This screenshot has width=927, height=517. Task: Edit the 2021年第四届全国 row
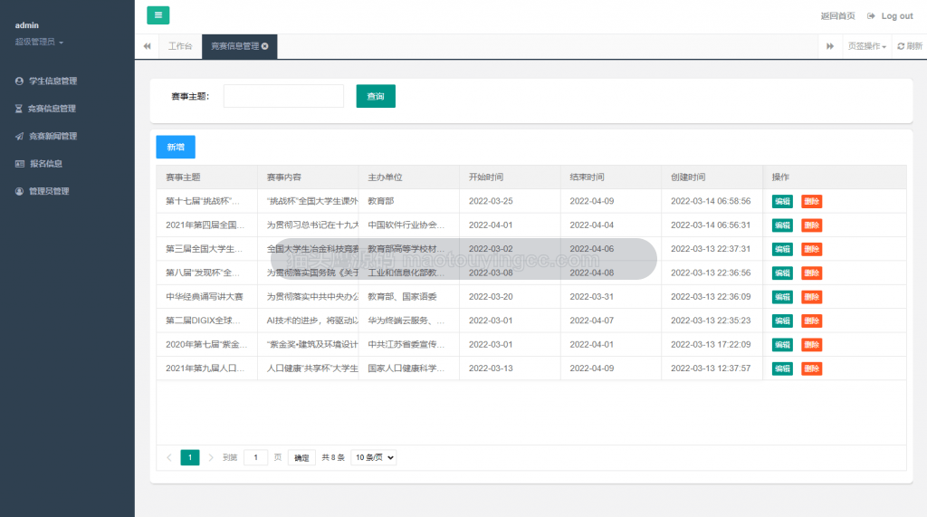pos(782,225)
